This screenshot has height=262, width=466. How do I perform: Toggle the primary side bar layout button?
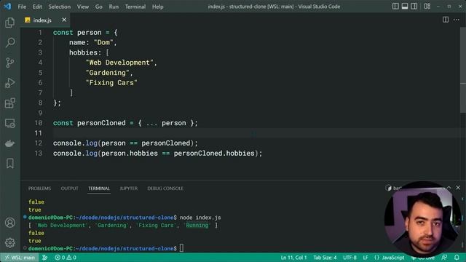[x=395, y=7]
